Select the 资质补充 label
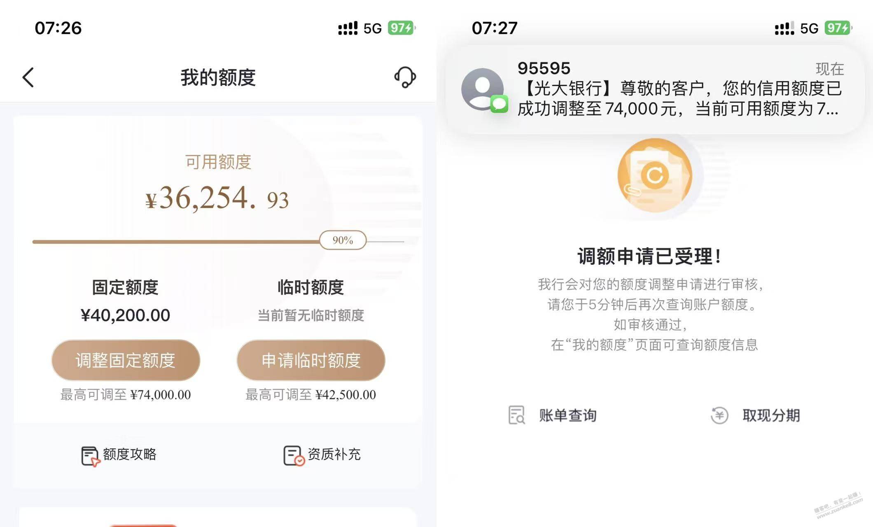The height and width of the screenshot is (527, 873). tap(334, 454)
